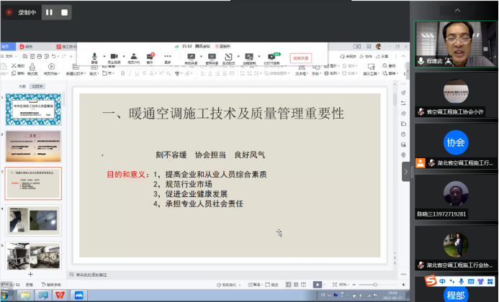This screenshot has width=499, height=302.
Task: Open the 形状 shapes dropdown
Action: pos(316,70)
